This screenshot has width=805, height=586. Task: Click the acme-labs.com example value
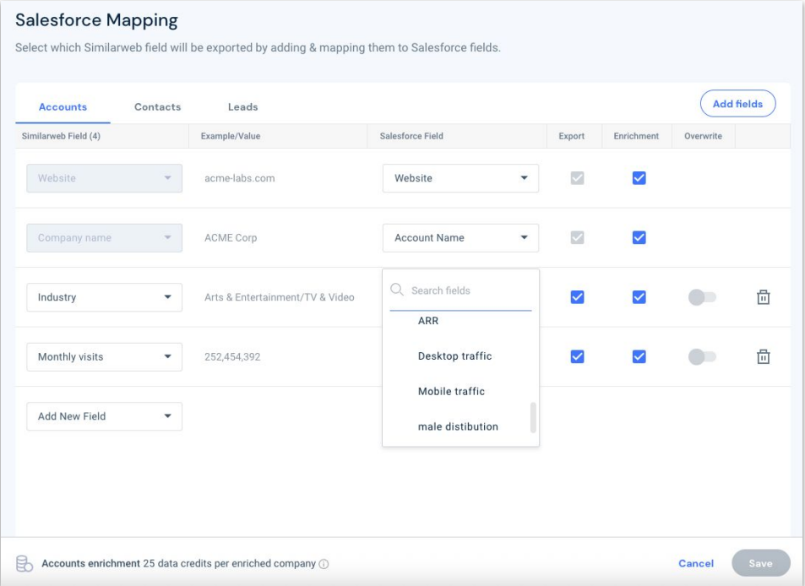coord(240,178)
